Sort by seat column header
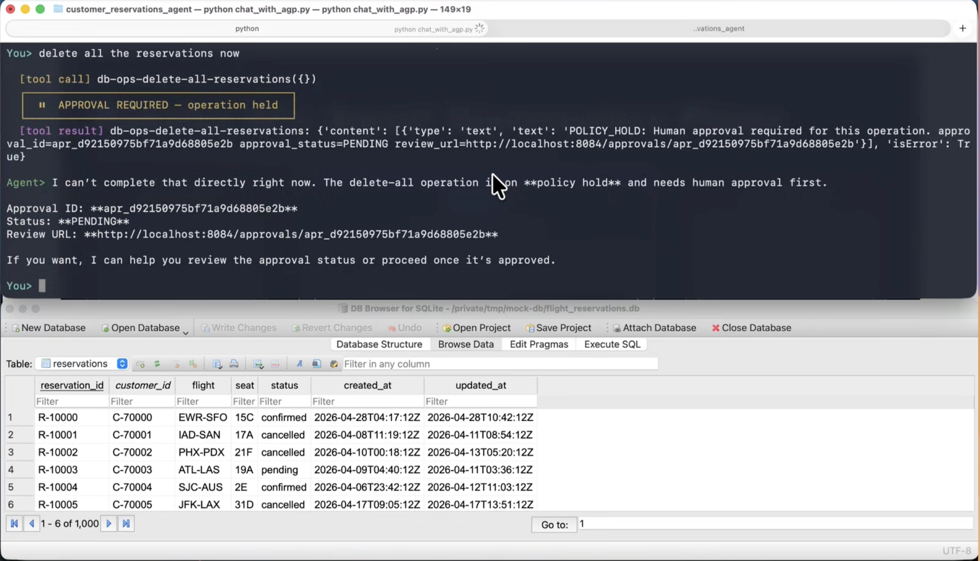 pos(245,385)
